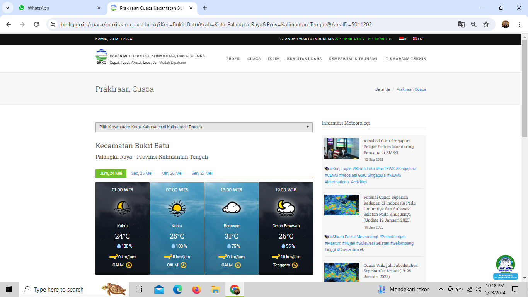528x297 pixels.
Task: Show hidden system tray icons
Action: pyautogui.click(x=441, y=289)
